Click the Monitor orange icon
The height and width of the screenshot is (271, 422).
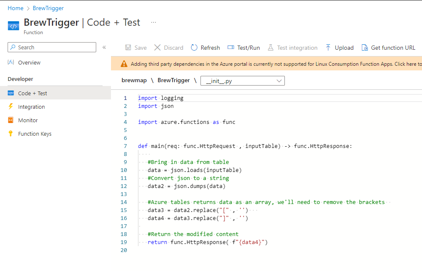(11, 120)
